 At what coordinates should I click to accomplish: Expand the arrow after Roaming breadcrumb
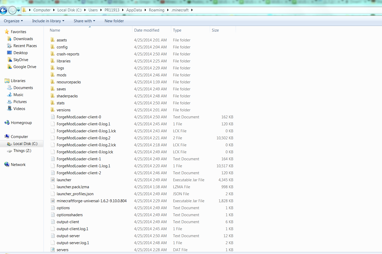pos(168,10)
